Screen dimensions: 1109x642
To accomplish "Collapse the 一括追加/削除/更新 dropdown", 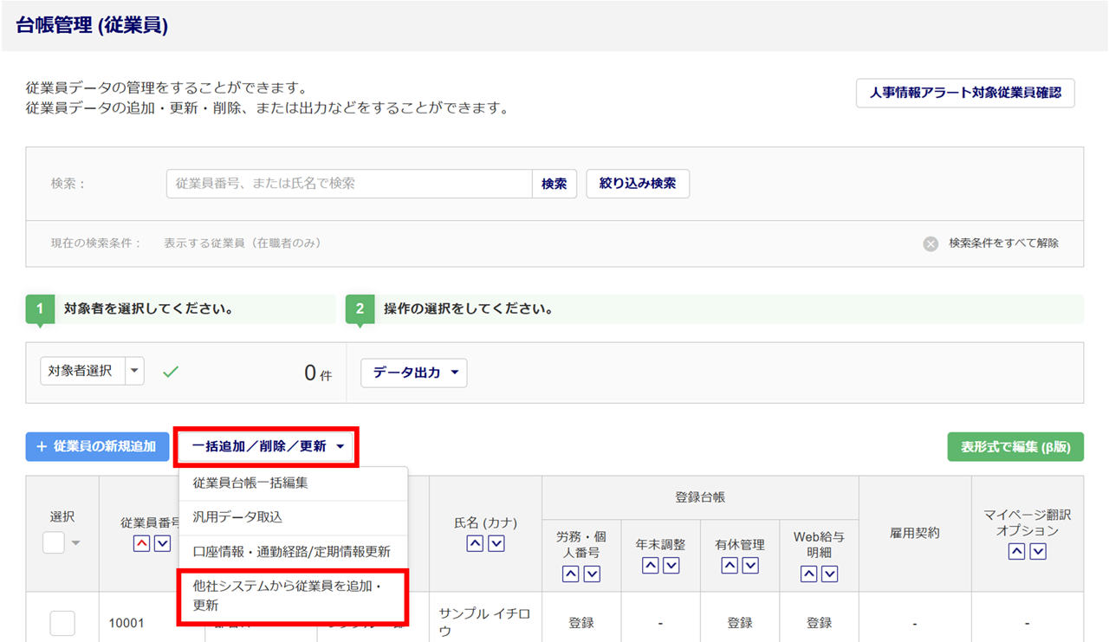I will click(x=268, y=447).
